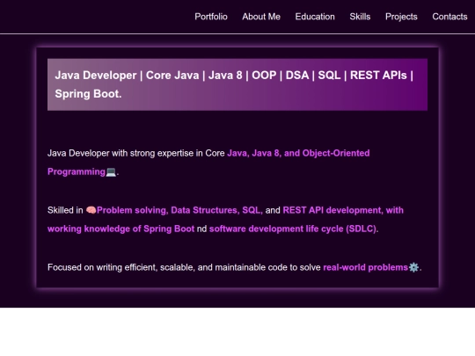Click the 'real-world problems' highlighted text
The width and height of the screenshot is (475, 356).
point(366,267)
